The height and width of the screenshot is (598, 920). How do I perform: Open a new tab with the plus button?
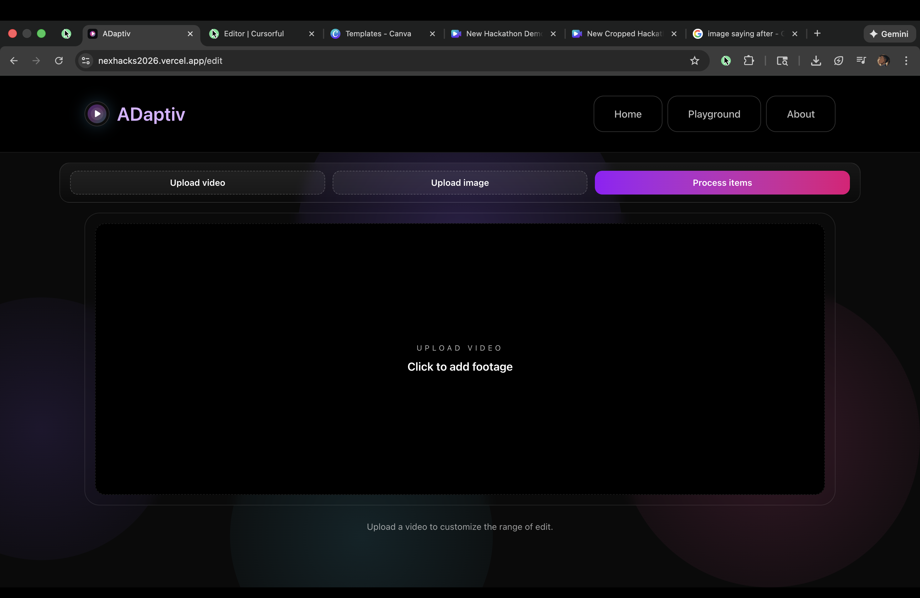coord(817,33)
